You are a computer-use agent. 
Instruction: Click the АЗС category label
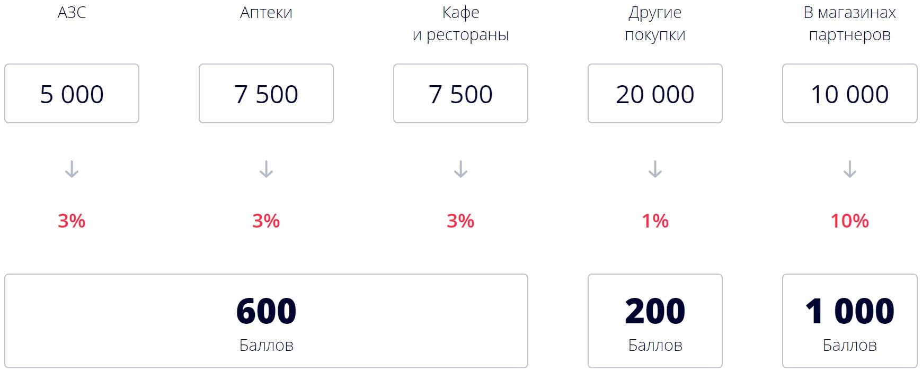(x=72, y=12)
